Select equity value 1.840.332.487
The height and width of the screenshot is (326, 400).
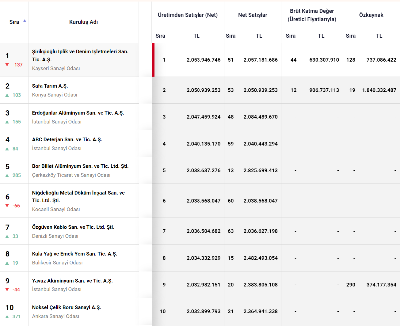[379, 90]
